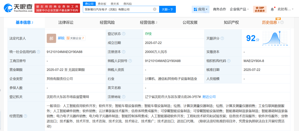Switch to the 知识产权 tab

(231, 22)
